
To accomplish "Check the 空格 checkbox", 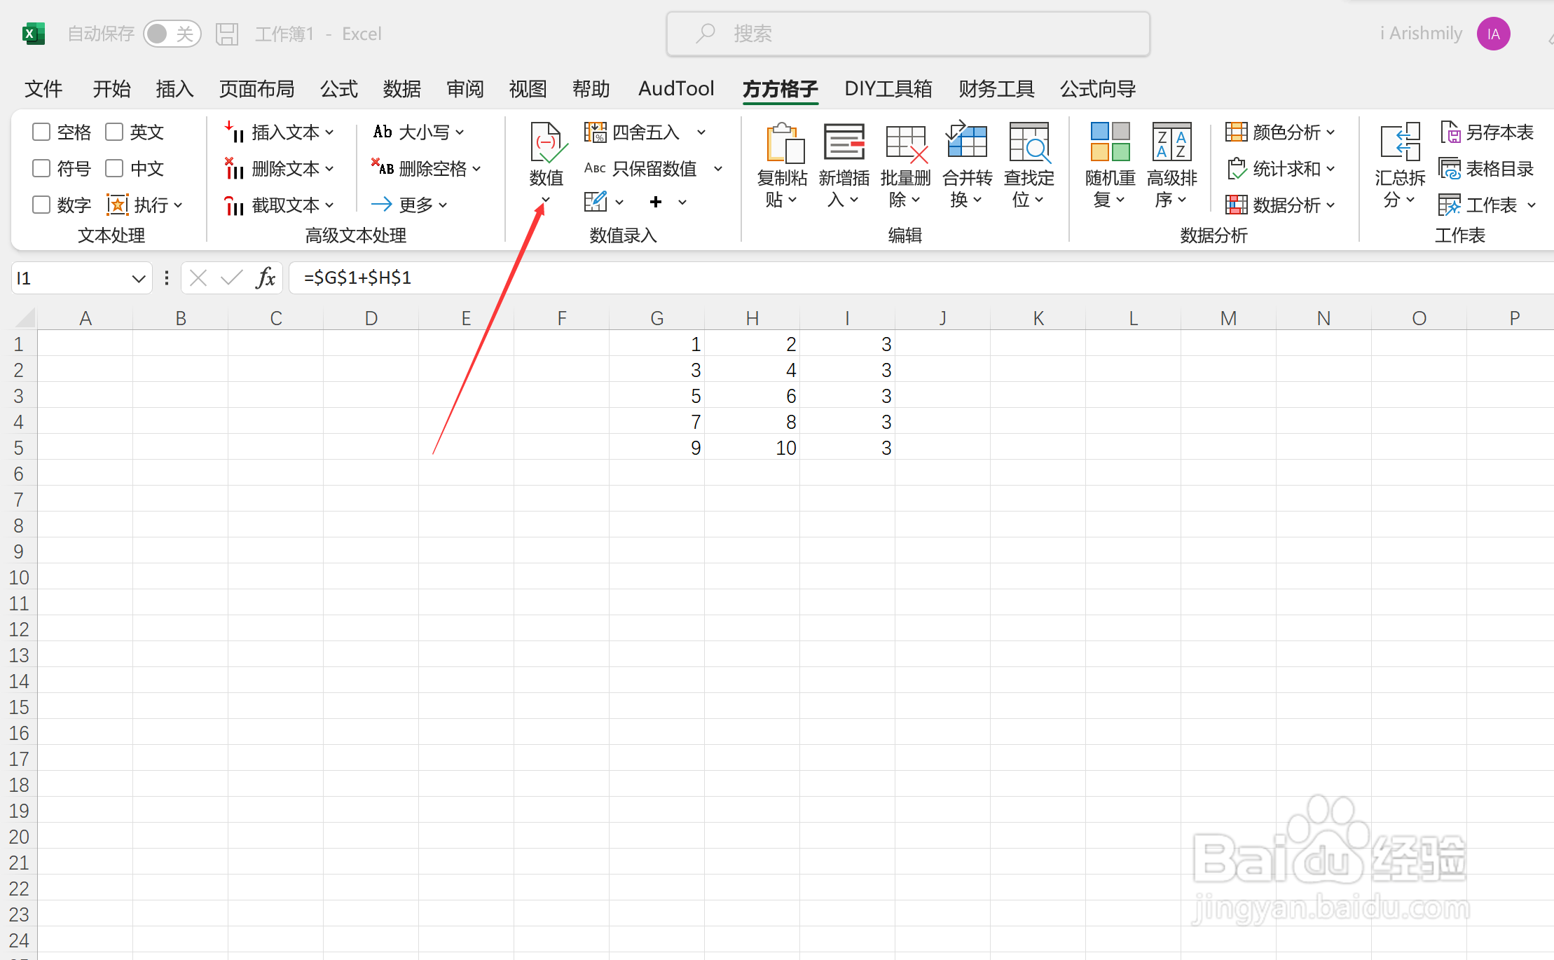I will [41, 132].
